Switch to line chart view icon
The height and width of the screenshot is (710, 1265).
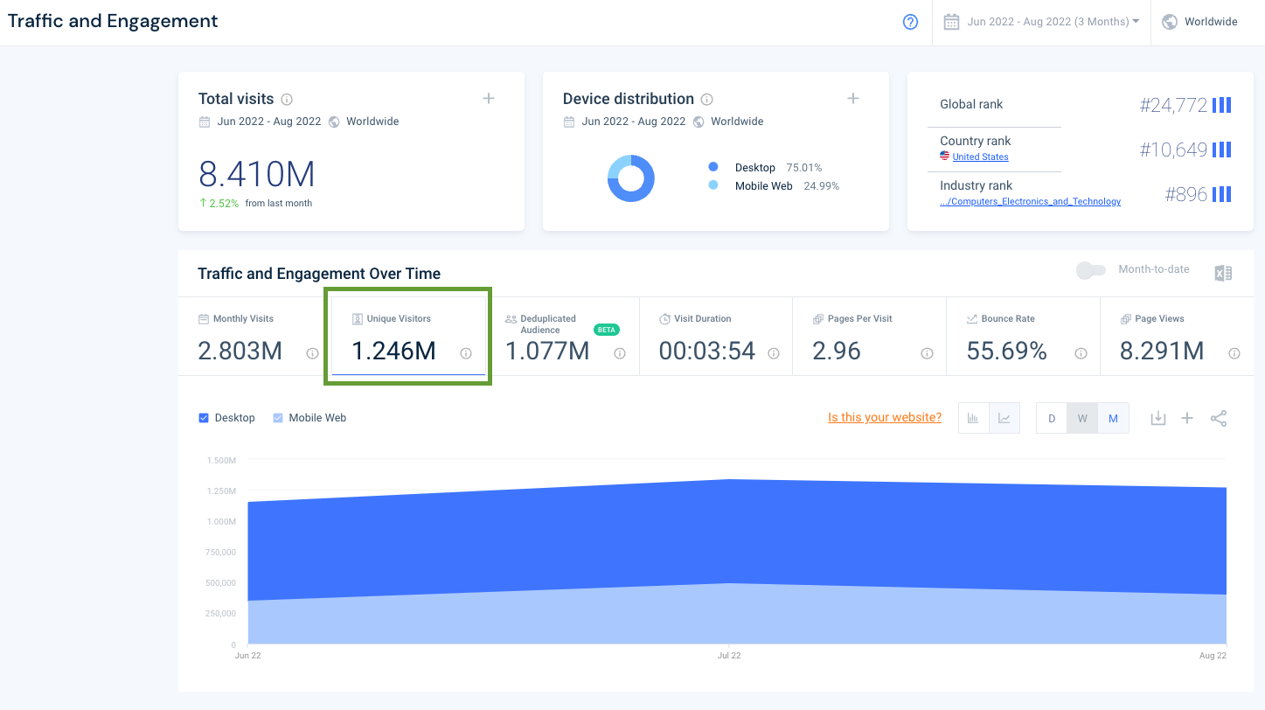pos(1004,418)
